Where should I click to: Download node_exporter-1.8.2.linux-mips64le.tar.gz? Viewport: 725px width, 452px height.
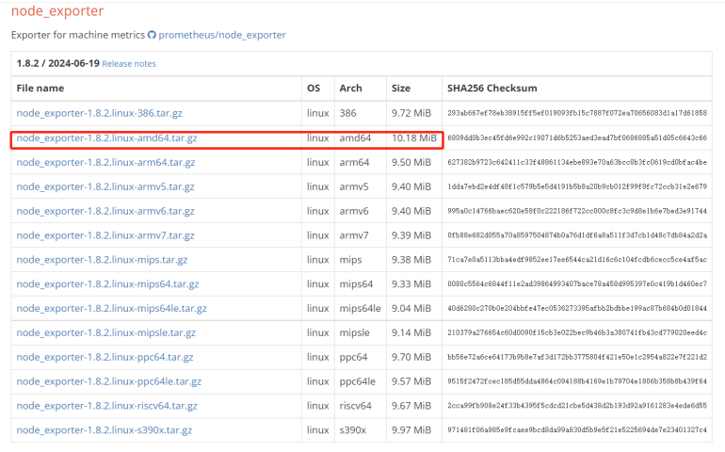click(x=112, y=308)
